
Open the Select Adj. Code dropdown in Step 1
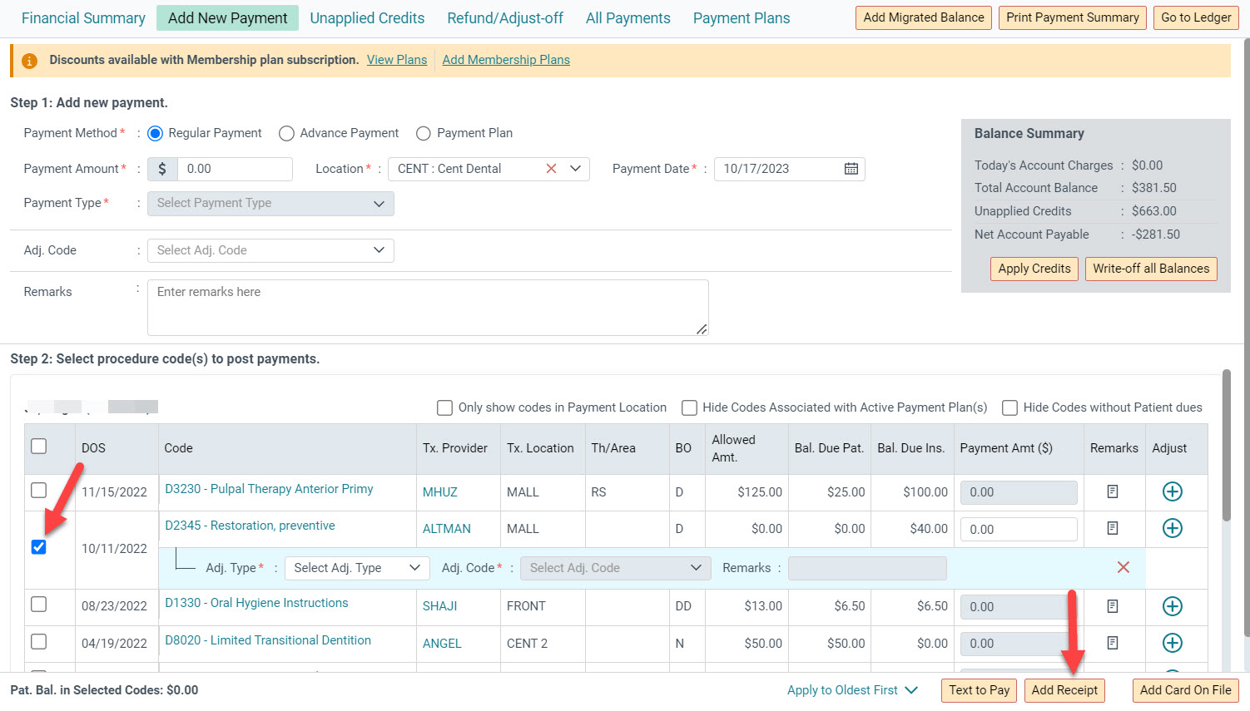270,250
